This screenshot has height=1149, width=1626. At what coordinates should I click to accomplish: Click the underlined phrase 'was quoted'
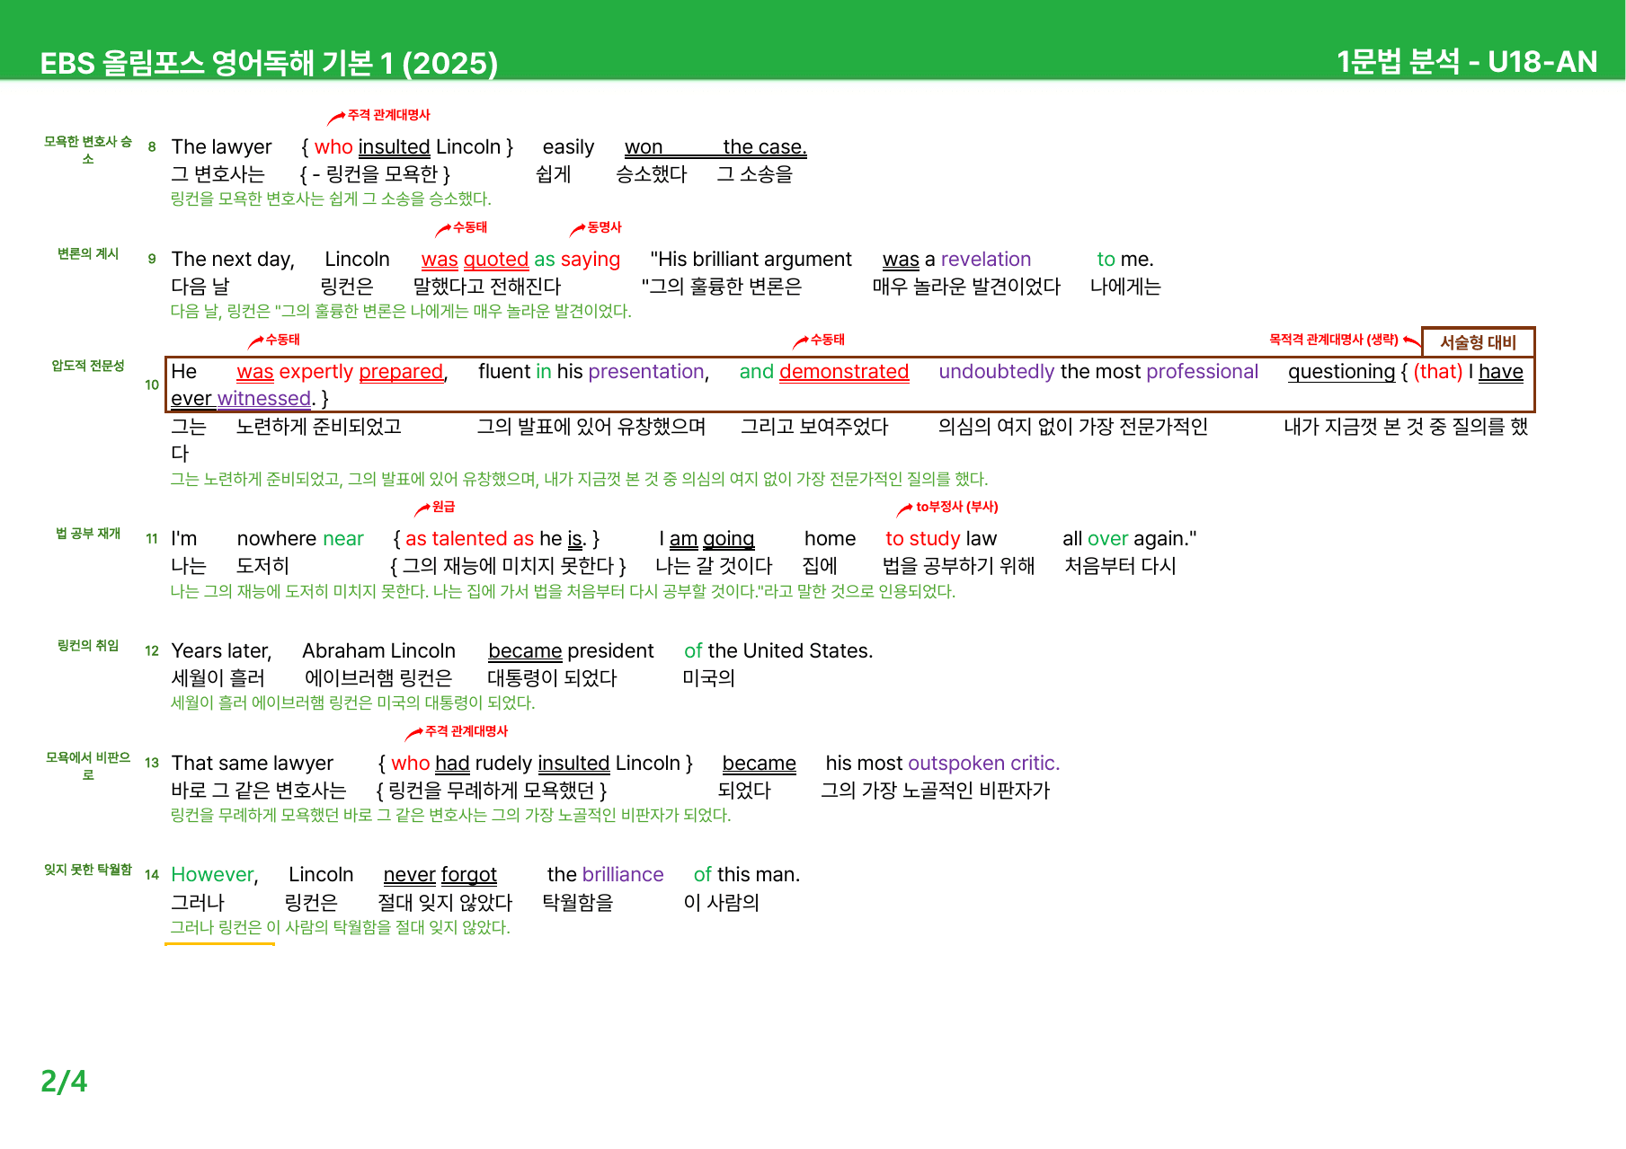pos(475,260)
